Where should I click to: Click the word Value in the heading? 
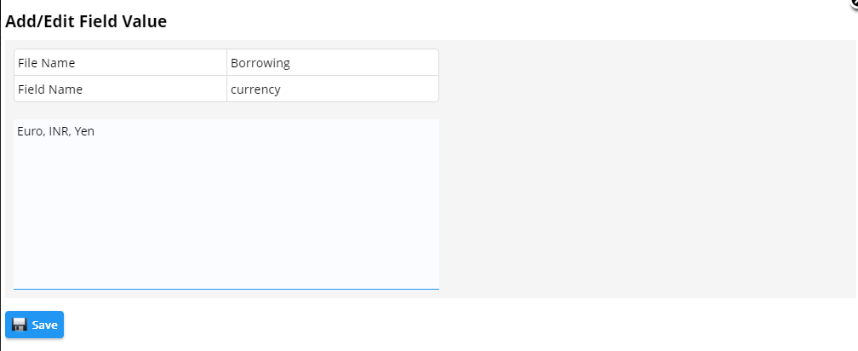click(148, 21)
